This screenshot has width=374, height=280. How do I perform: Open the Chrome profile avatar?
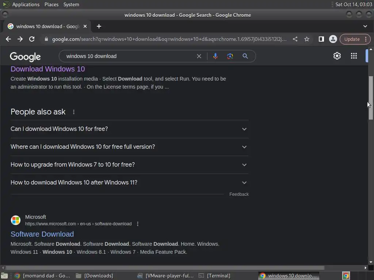pyautogui.click(x=333, y=39)
